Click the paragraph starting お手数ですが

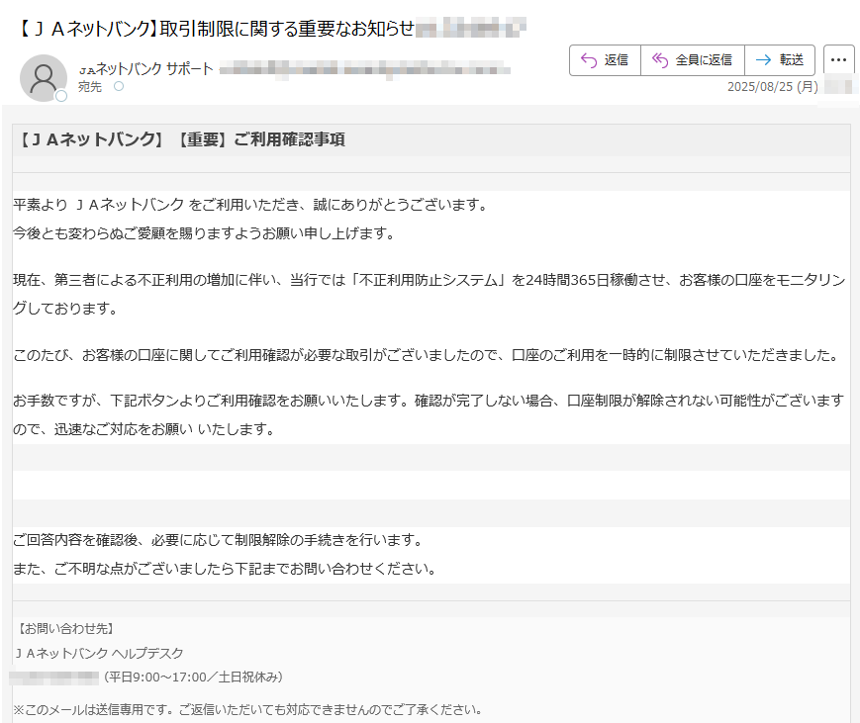coord(429,415)
